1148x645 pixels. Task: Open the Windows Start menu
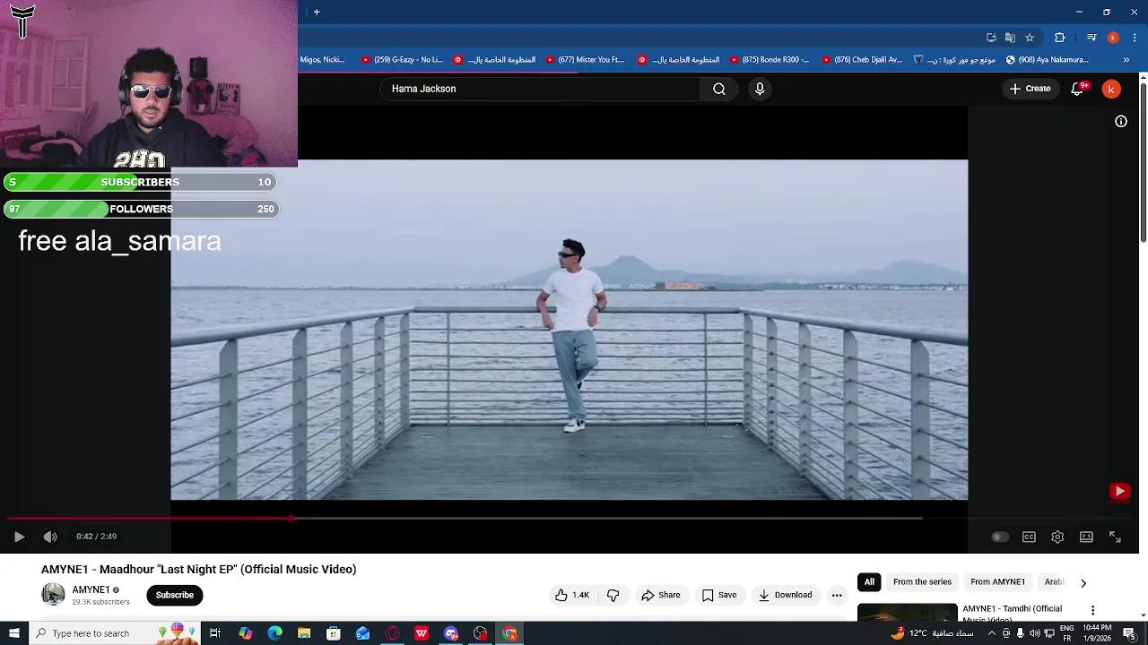pyautogui.click(x=14, y=633)
